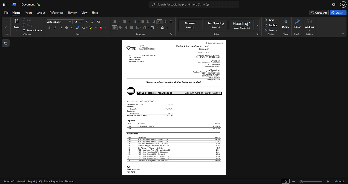Viewport: 348px width, 184px height.
Task: Start Dictate voice input
Action: coord(286,23)
